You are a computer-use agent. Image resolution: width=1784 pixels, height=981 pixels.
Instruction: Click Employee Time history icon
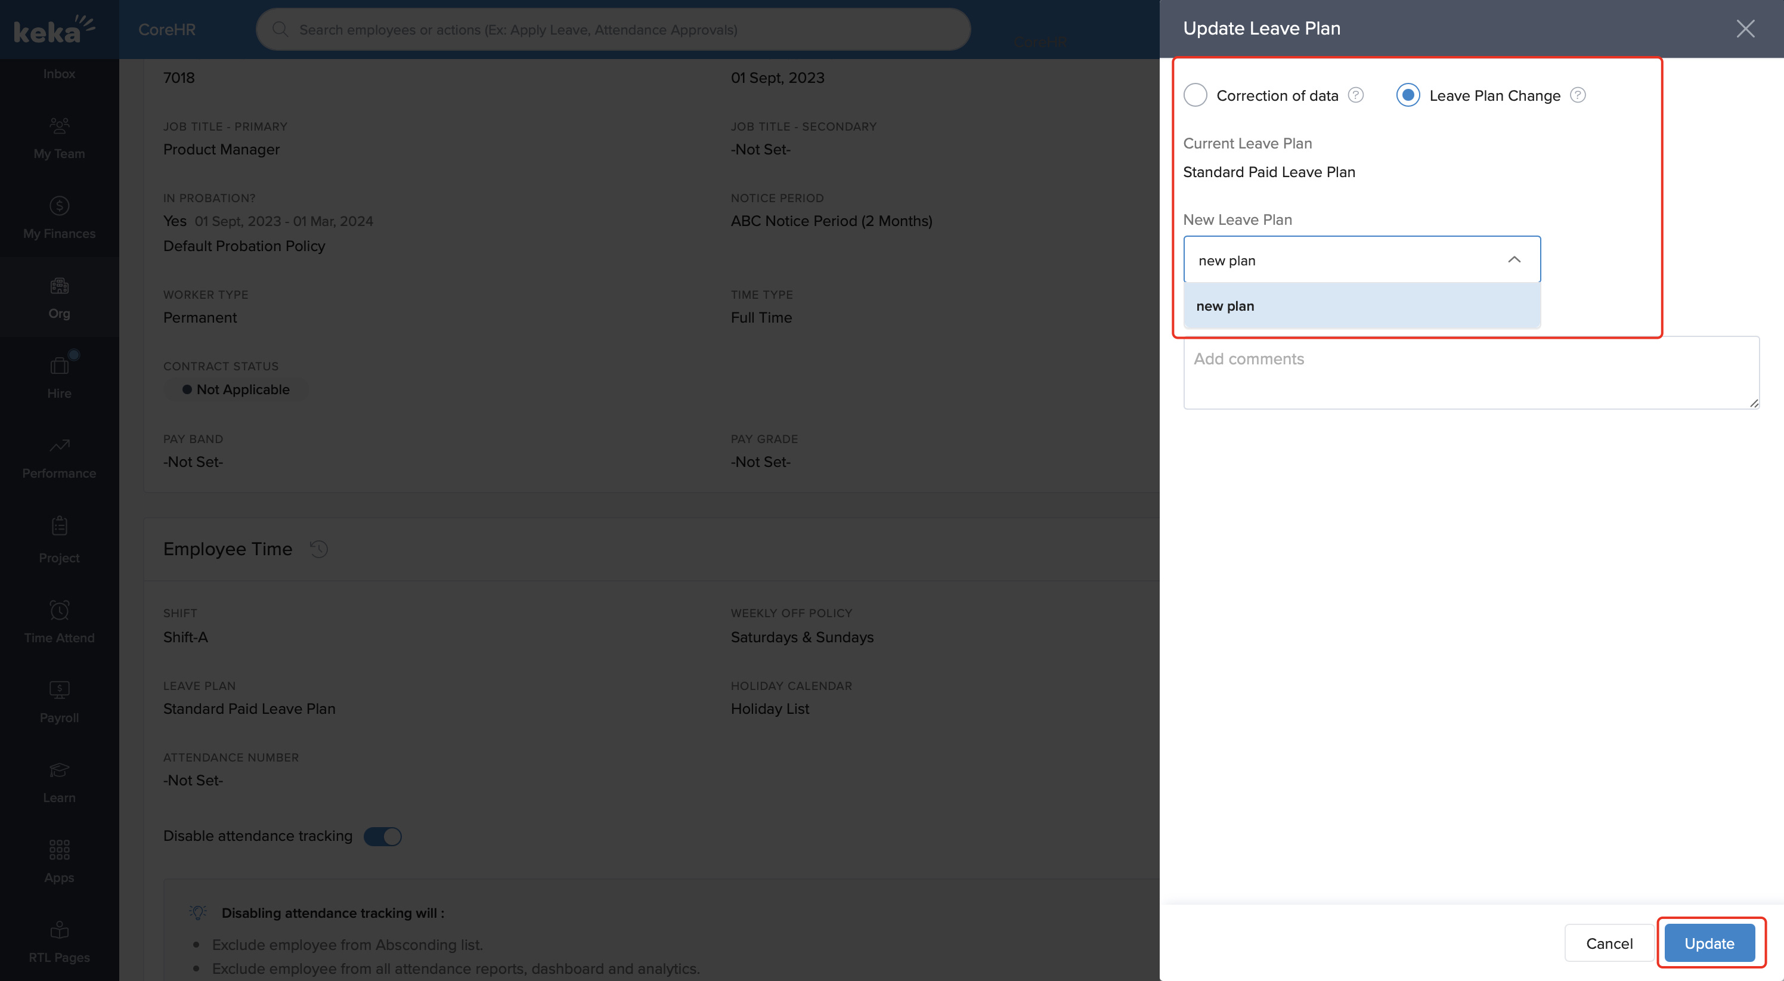(x=318, y=549)
